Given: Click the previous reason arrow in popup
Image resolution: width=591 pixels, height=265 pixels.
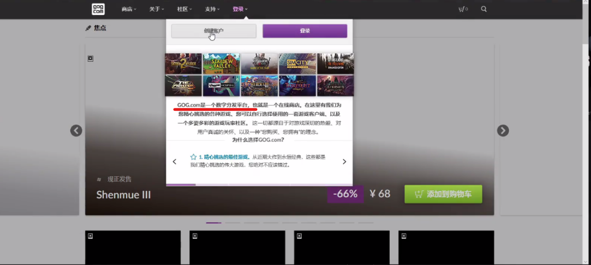Looking at the screenshot, I should click(174, 162).
